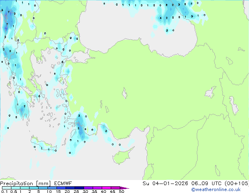Pick the 0.5 mm legend color swatch
Screen dimensions: 249x193
(16, 188)
